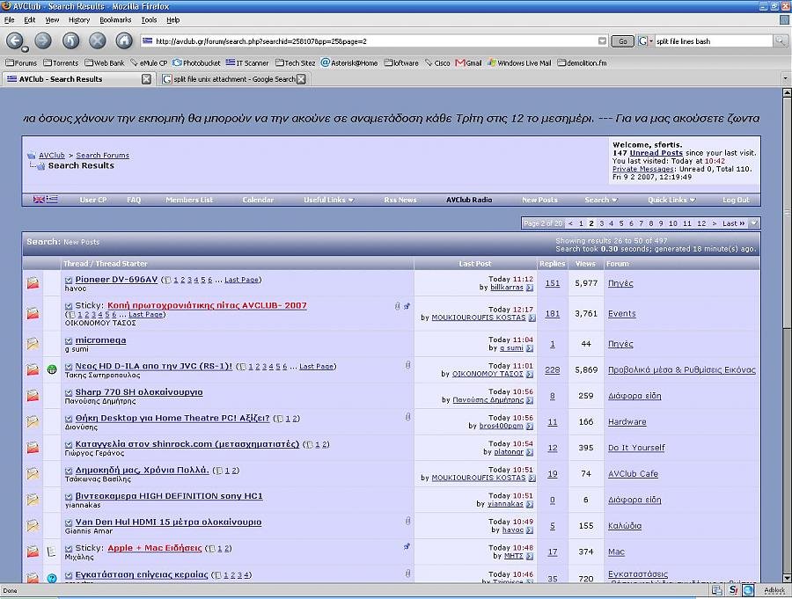Open the Tech Sites bookmark folder
Screen dimensions: 792x599
(x=296, y=63)
